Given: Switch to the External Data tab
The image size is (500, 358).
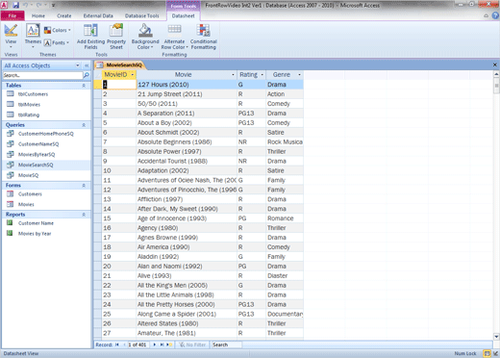Looking at the screenshot, I should point(98,15).
